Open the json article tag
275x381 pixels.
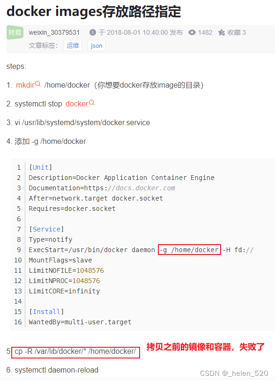click(x=96, y=45)
